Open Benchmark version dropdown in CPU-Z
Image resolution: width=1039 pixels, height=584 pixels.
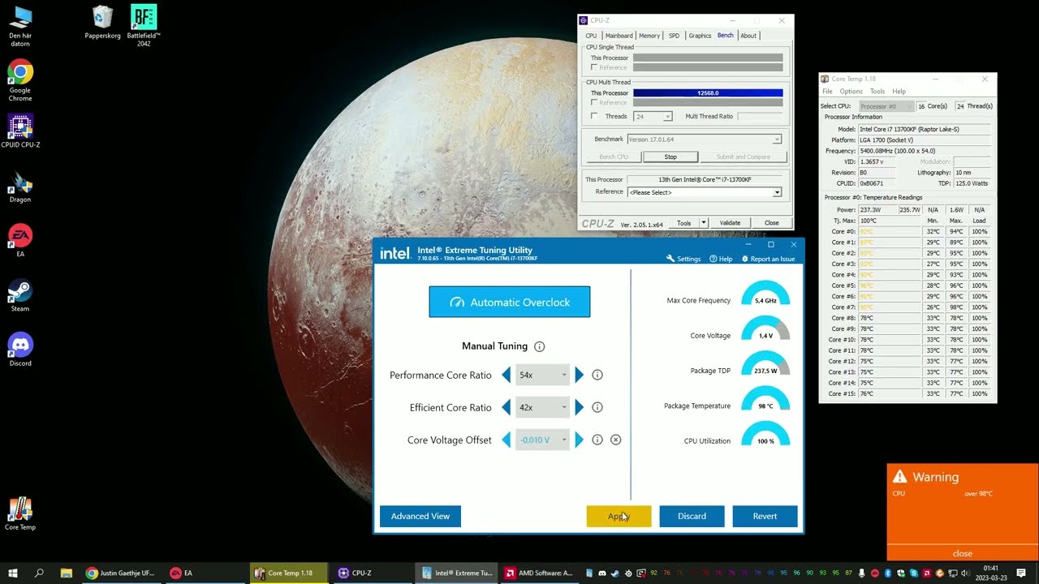point(705,140)
